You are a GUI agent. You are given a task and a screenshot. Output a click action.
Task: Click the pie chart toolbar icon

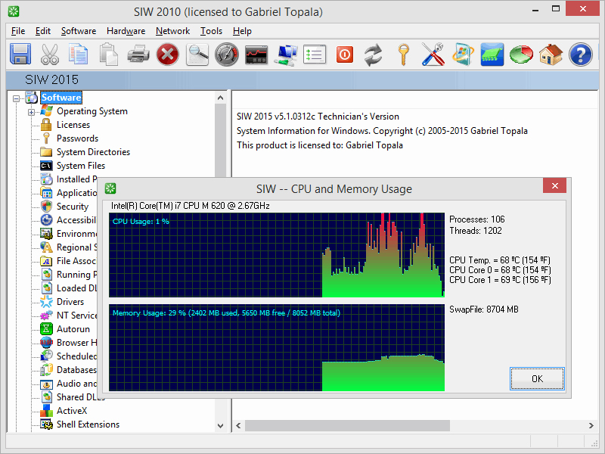point(521,54)
